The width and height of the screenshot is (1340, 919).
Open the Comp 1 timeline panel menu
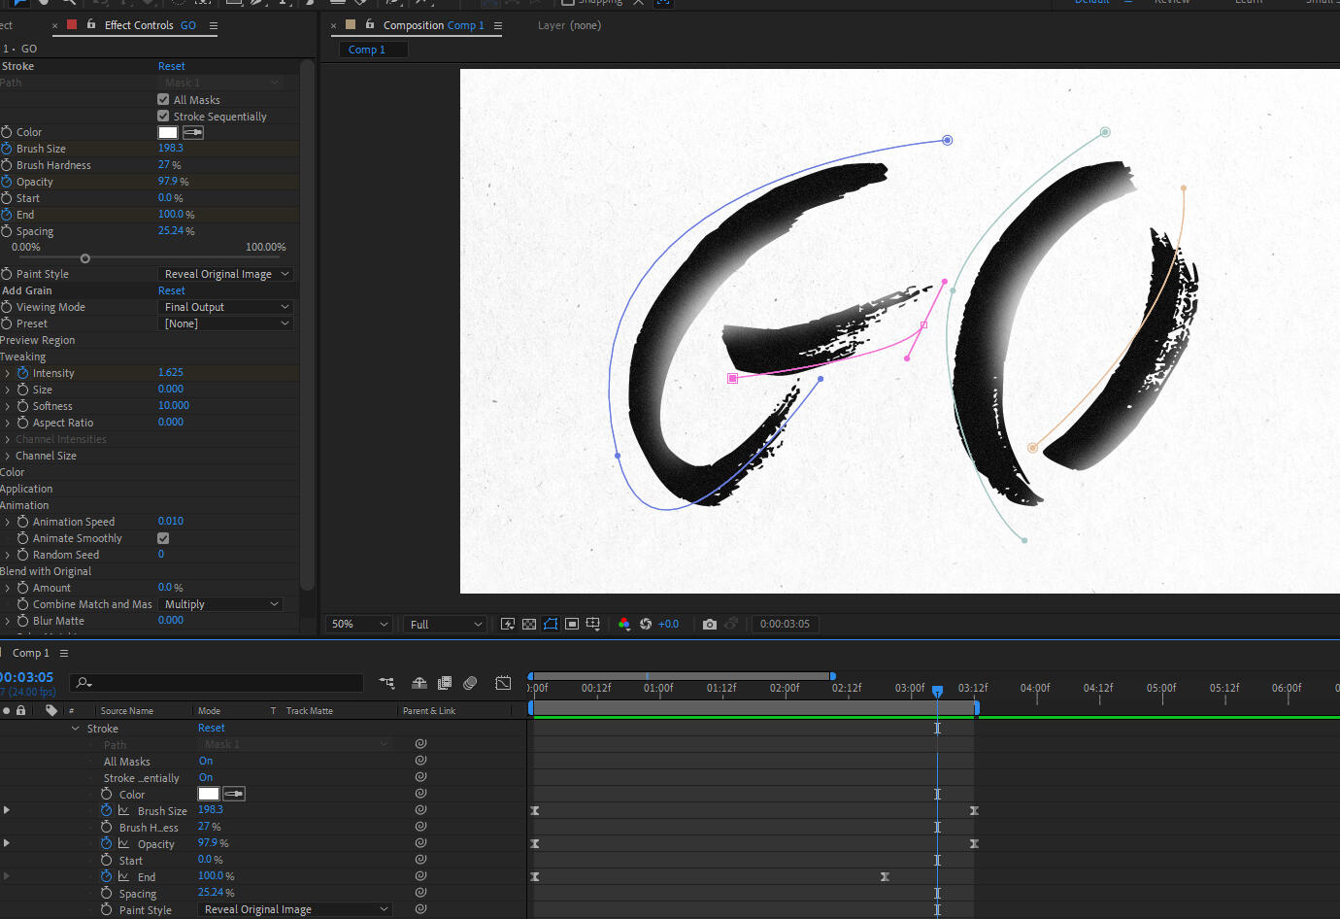64,653
